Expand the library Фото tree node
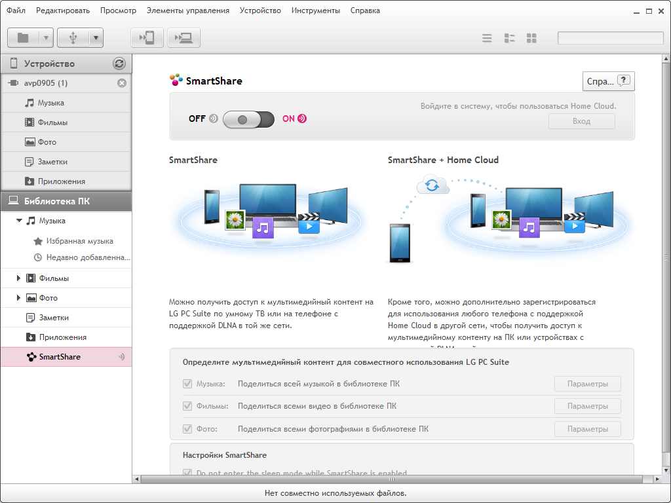The image size is (671, 503). click(x=18, y=298)
